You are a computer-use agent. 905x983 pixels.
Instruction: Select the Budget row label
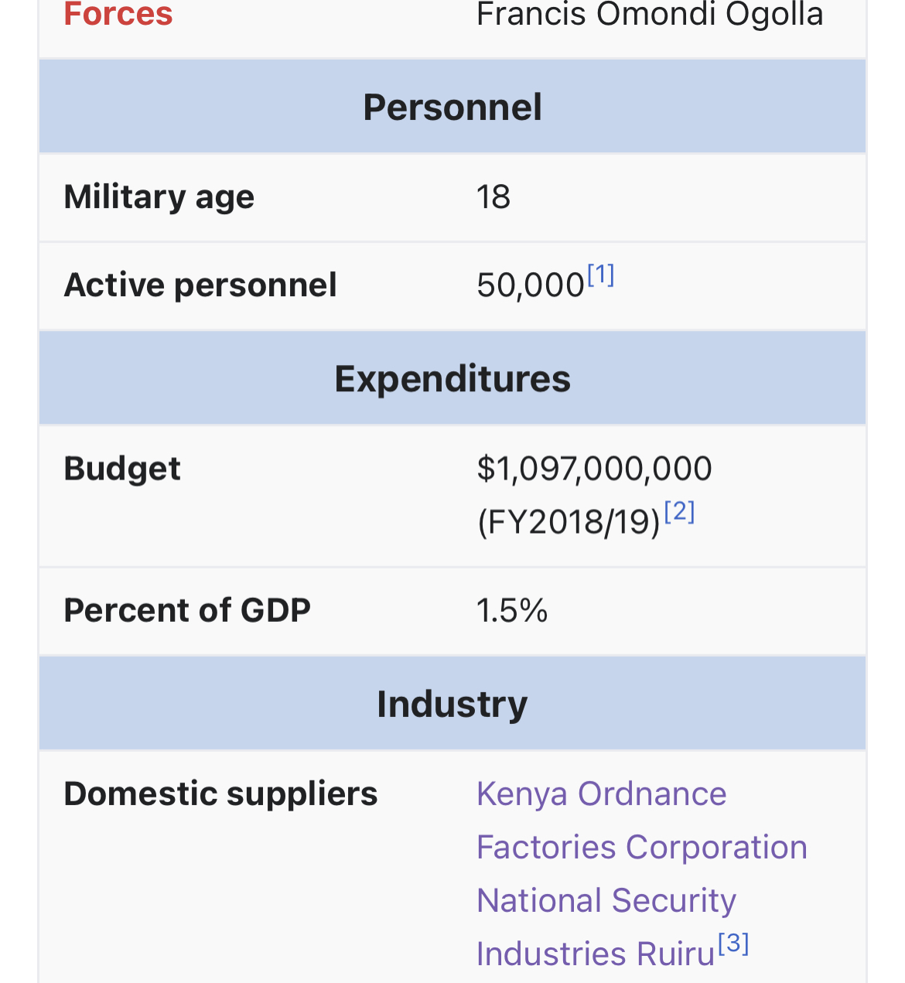122,469
